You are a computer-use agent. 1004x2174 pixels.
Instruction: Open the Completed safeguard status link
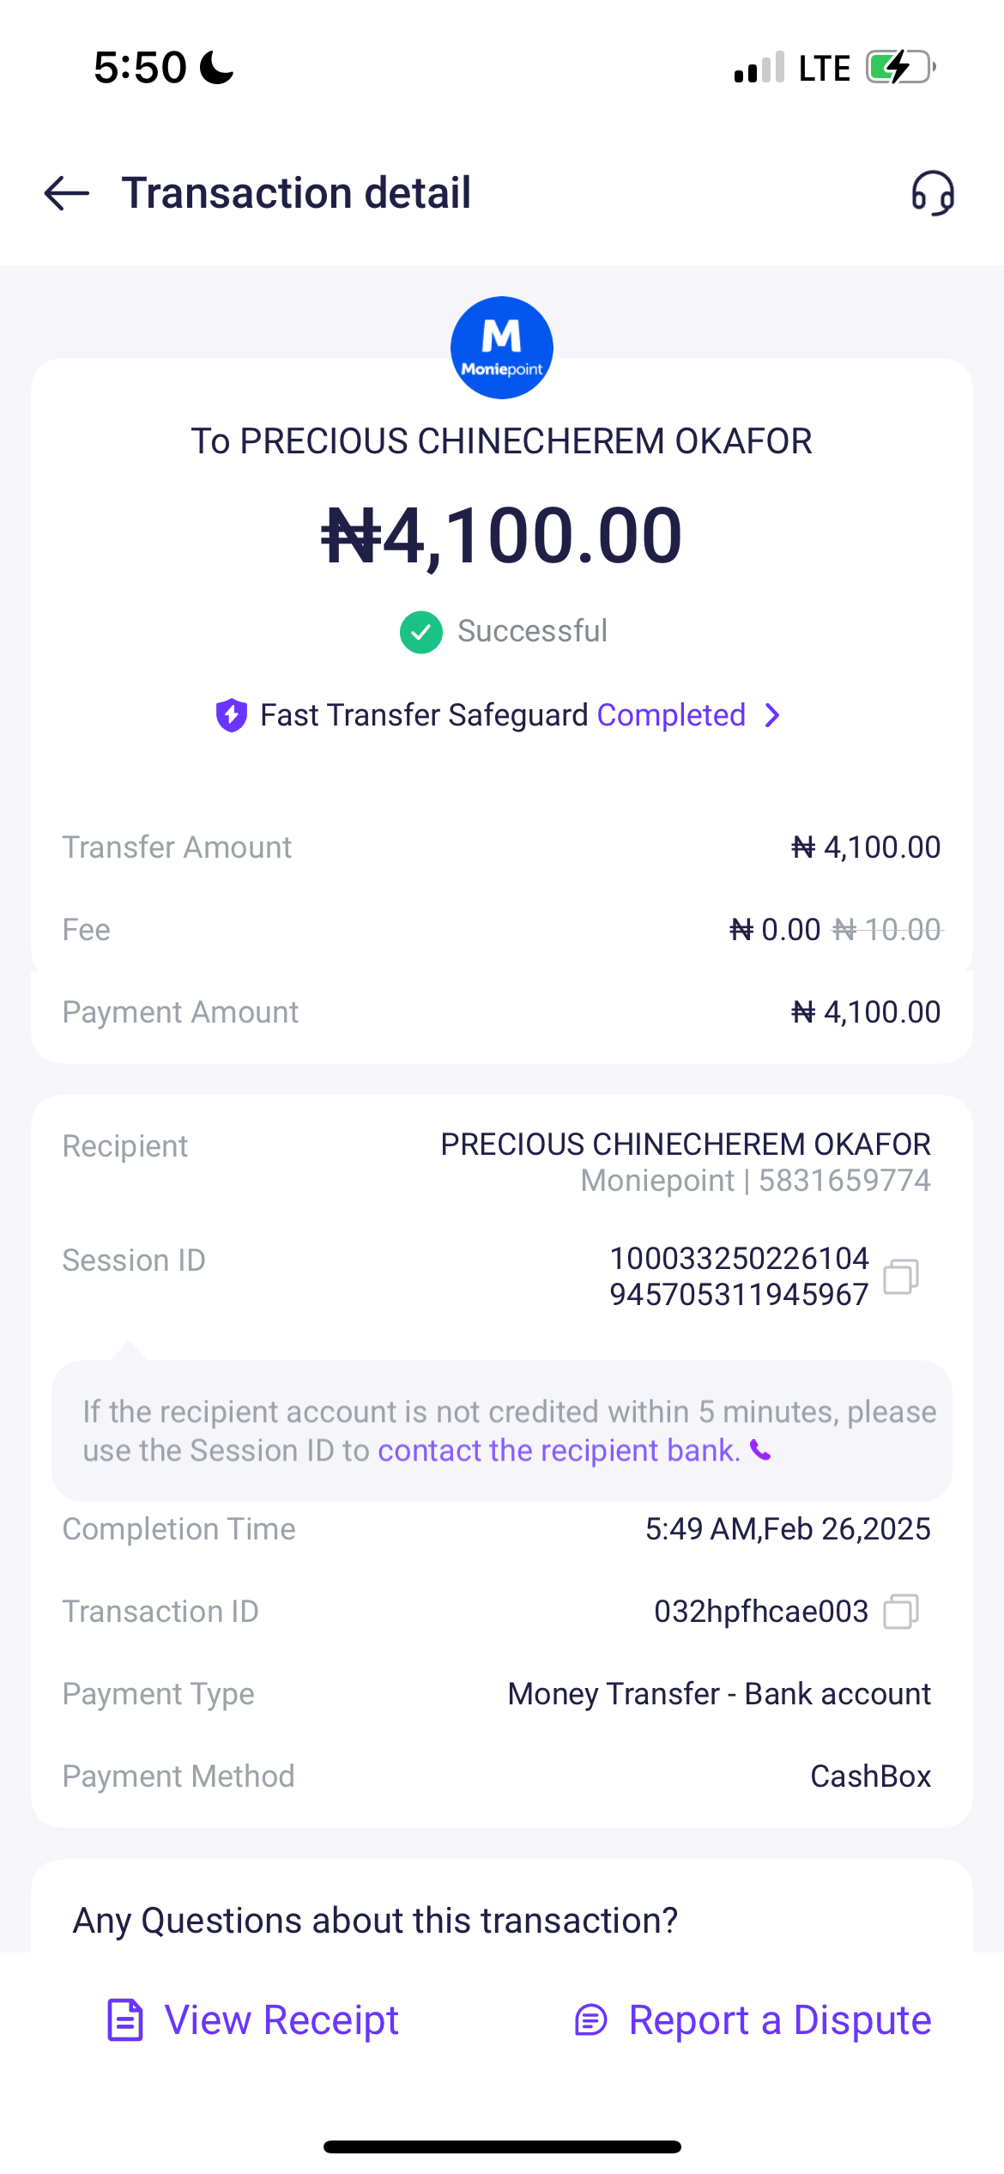pyautogui.click(x=671, y=715)
